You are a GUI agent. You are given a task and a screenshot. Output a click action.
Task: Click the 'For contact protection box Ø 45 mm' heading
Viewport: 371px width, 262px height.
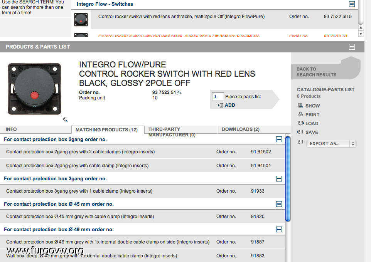pos(59,204)
